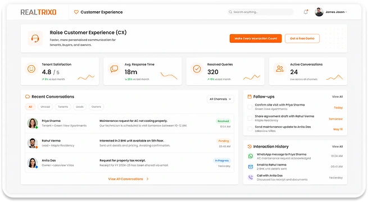The image size is (368, 202).
Task: Open the Interested in 2 BHK unit conversation
Action: tap(130, 143)
